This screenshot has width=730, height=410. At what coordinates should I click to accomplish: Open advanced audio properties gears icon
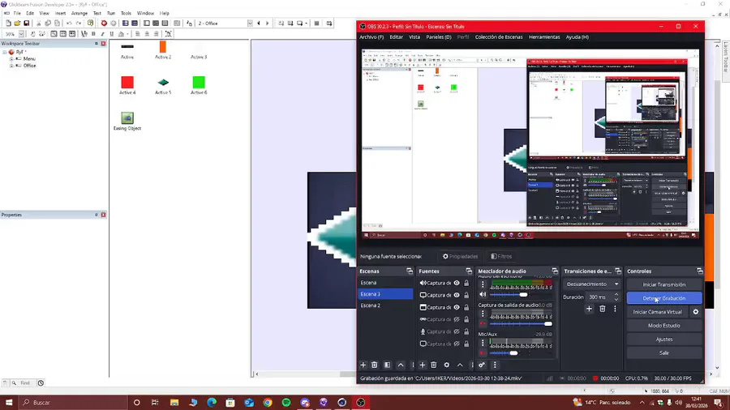tap(482, 365)
